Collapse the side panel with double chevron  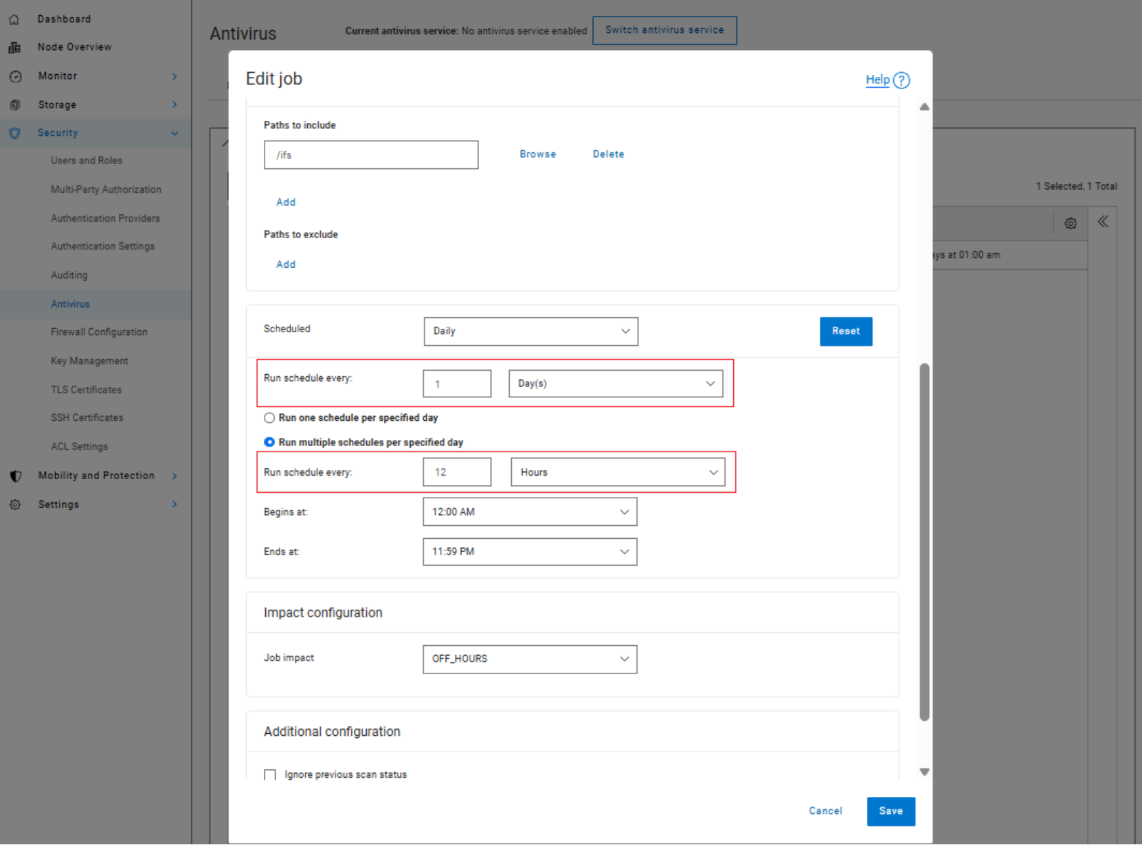tap(1103, 222)
